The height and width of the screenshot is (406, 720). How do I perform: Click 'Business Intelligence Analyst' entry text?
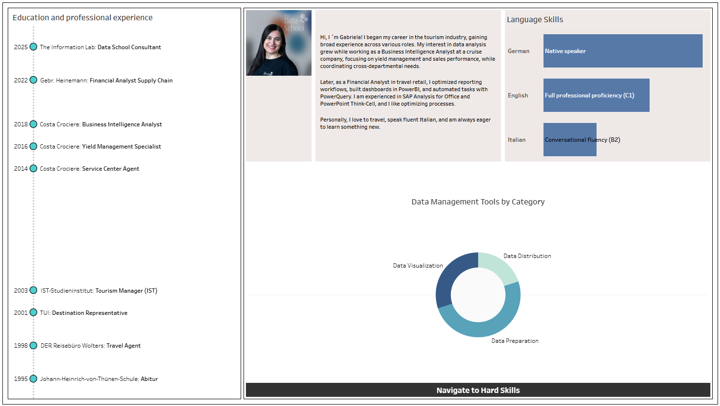[122, 124]
